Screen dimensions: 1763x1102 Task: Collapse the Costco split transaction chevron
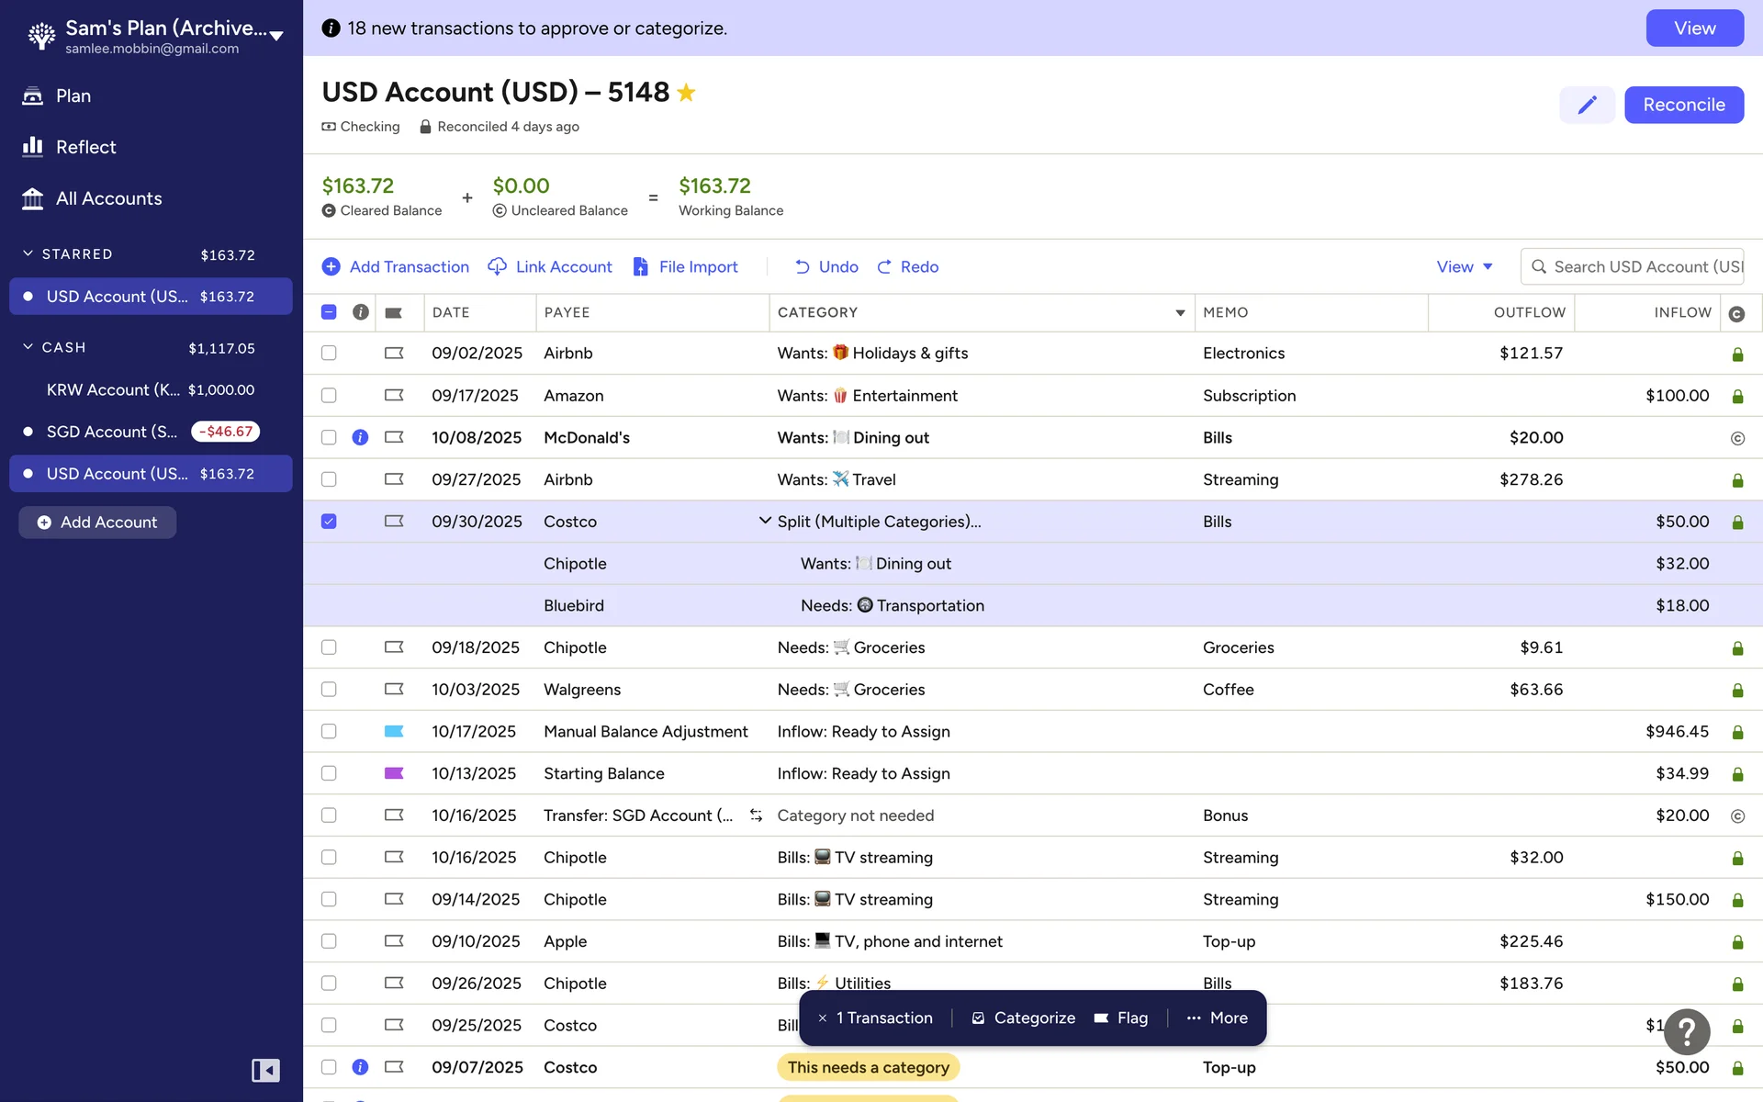click(x=764, y=521)
